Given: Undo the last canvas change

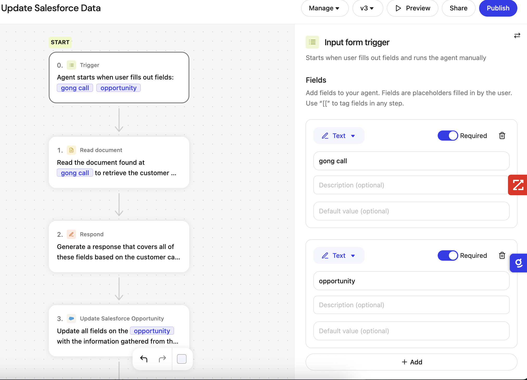Looking at the screenshot, I should [144, 359].
